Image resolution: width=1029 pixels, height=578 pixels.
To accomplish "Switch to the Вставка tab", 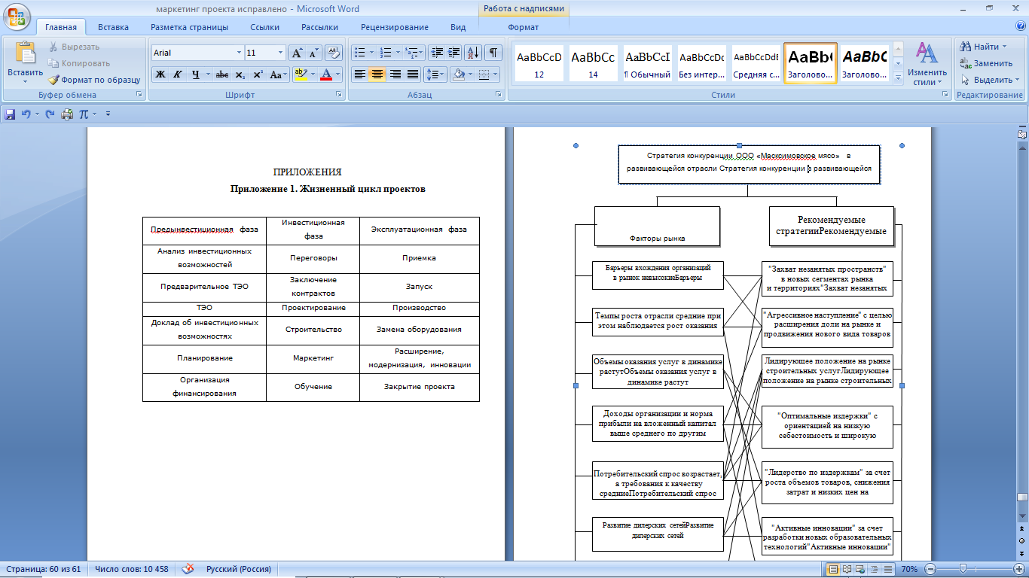I will coord(113,27).
